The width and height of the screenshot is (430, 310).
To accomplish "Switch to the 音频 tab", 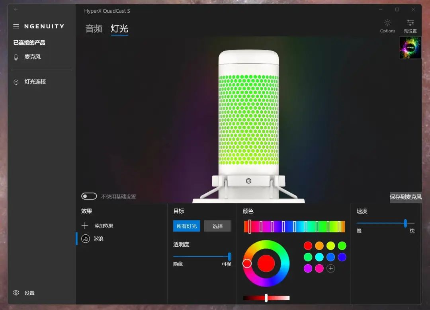I will tap(94, 29).
